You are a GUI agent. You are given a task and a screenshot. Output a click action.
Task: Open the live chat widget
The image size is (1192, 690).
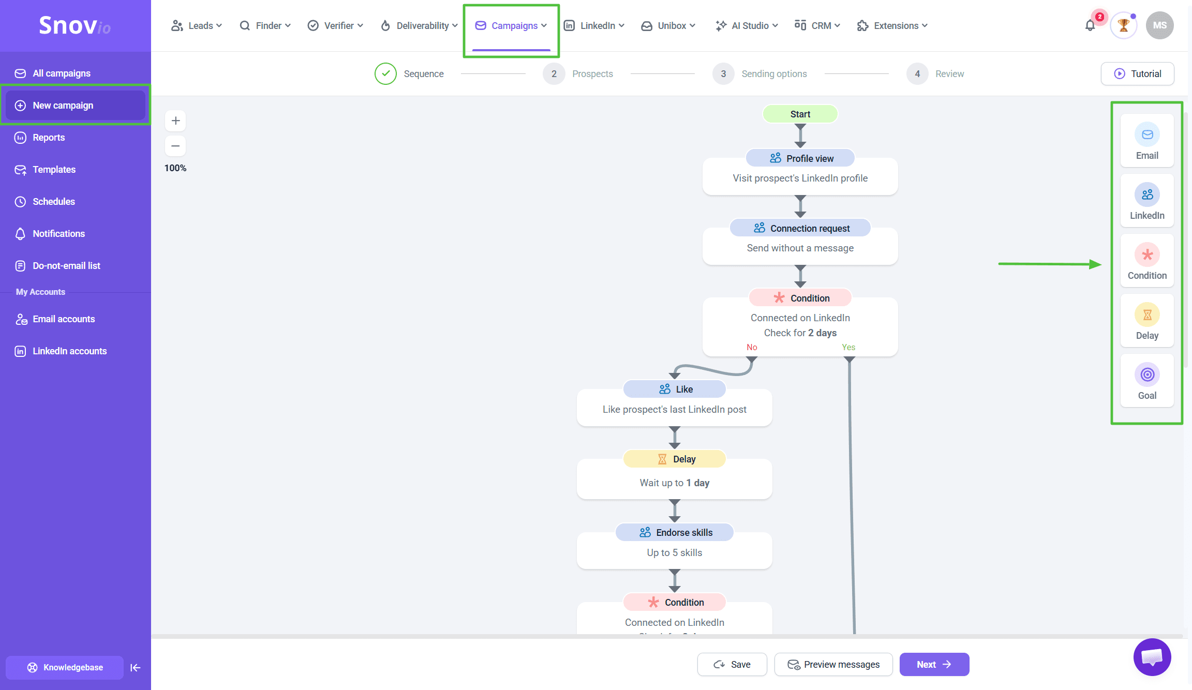click(x=1152, y=657)
